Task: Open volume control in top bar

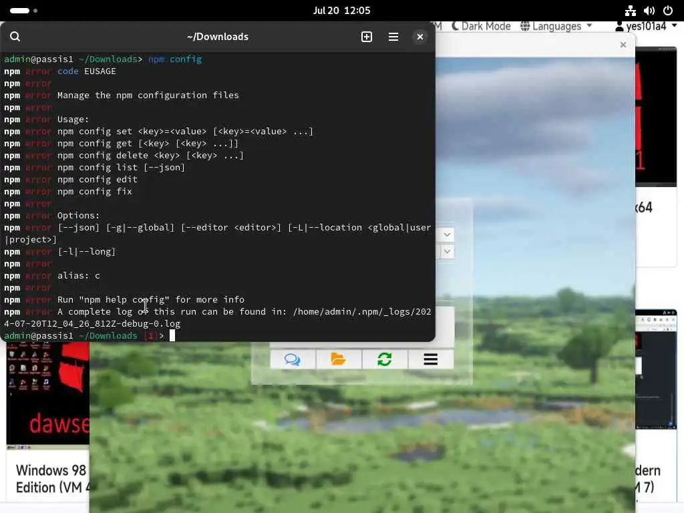Action: pos(649,11)
